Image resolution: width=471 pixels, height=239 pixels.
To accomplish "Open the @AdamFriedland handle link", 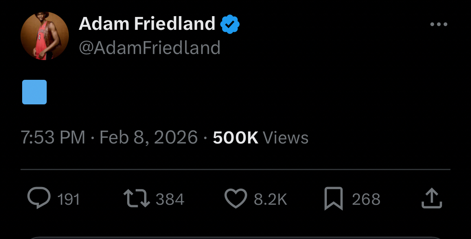I will pos(149,48).
